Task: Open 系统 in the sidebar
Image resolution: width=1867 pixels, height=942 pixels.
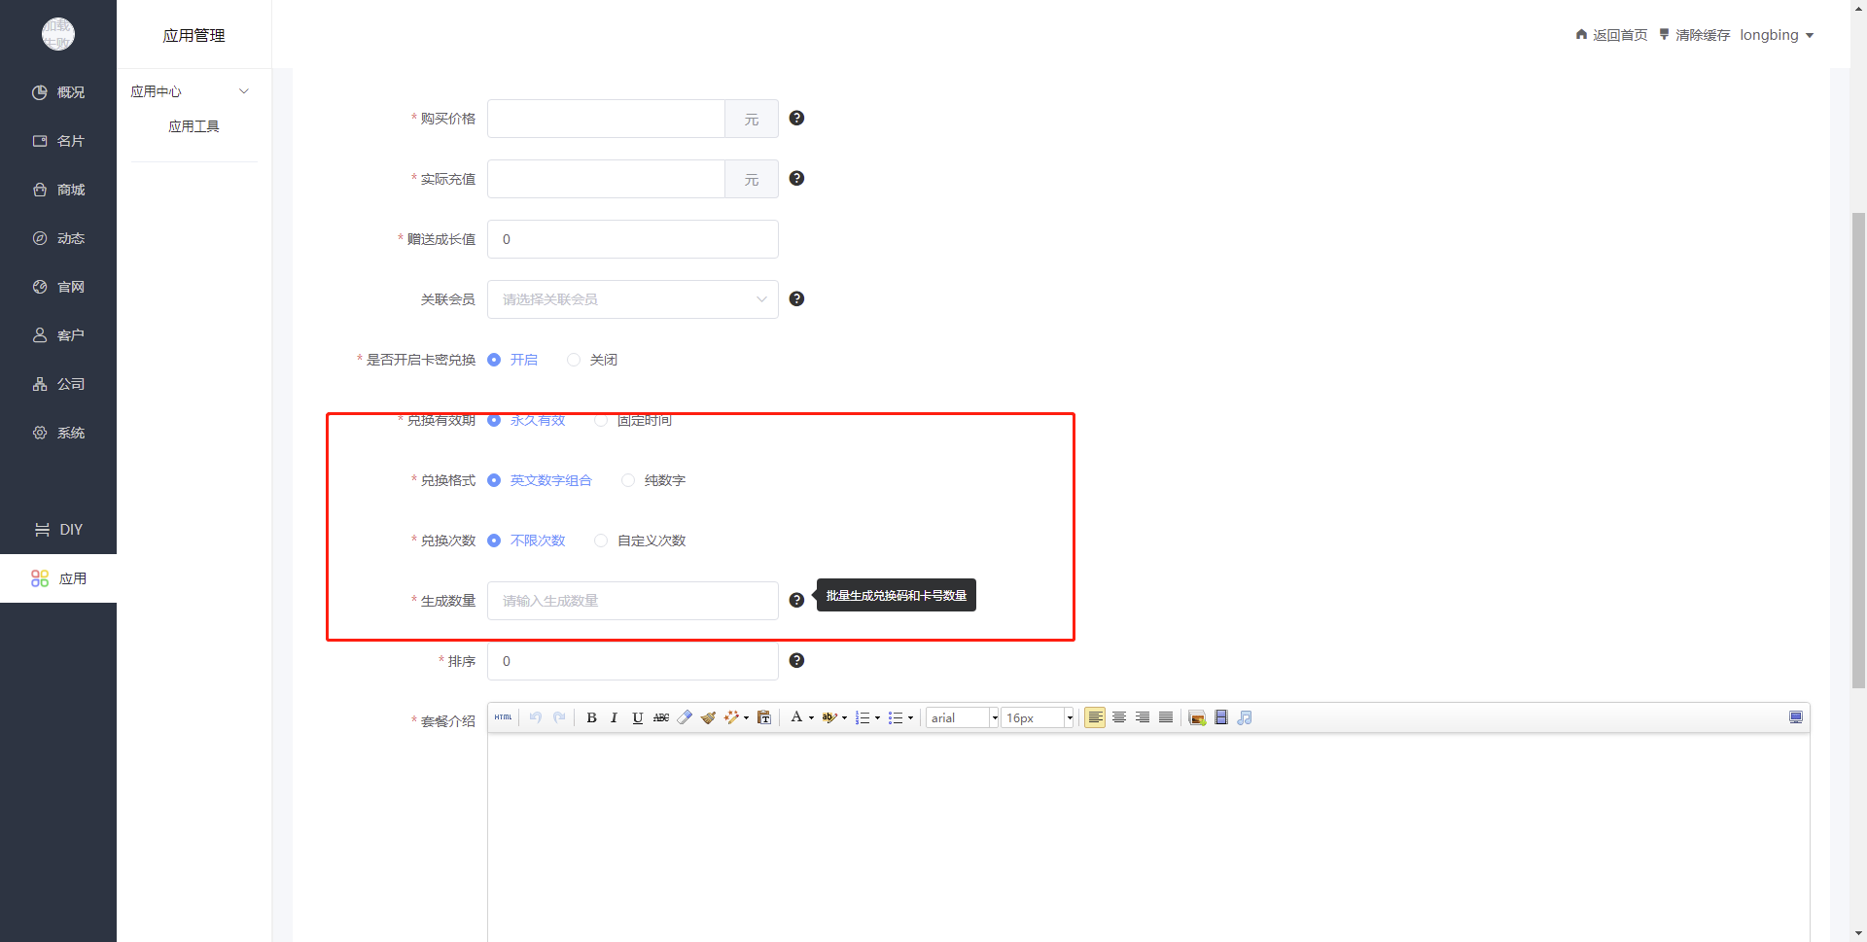Action: coord(58,433)
